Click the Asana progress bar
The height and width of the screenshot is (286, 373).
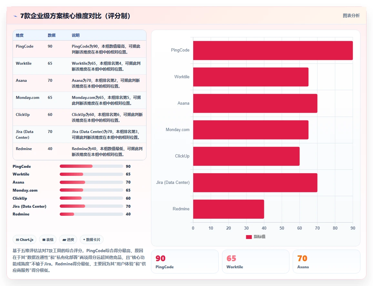[91, 182]
